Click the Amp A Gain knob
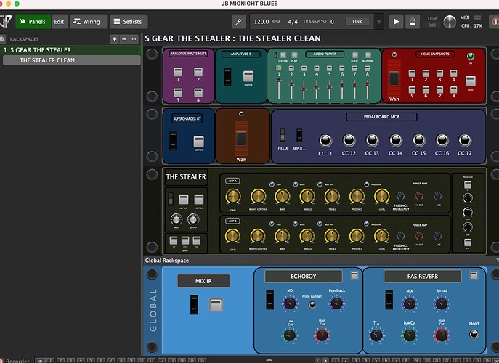The height and width of the screenshot is (363, 499). point(233,197)
